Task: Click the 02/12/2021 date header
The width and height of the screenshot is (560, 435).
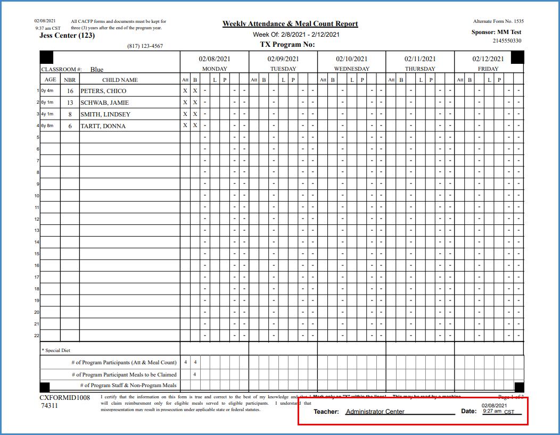Action: (488, 59)
